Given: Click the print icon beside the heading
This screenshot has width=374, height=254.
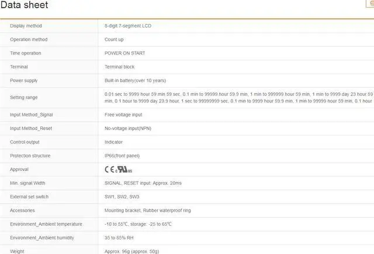Looking at the screenshot, I should click(370, 4).
